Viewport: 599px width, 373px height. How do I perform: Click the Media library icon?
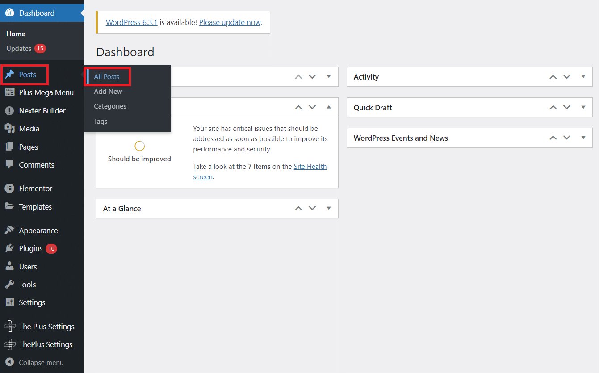pos(9,129)
